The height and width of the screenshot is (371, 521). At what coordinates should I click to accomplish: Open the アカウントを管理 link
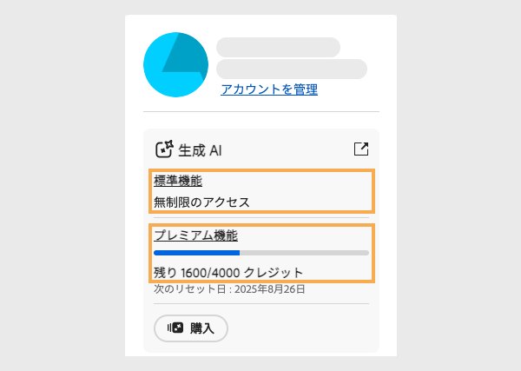click(x=269, y=89)
